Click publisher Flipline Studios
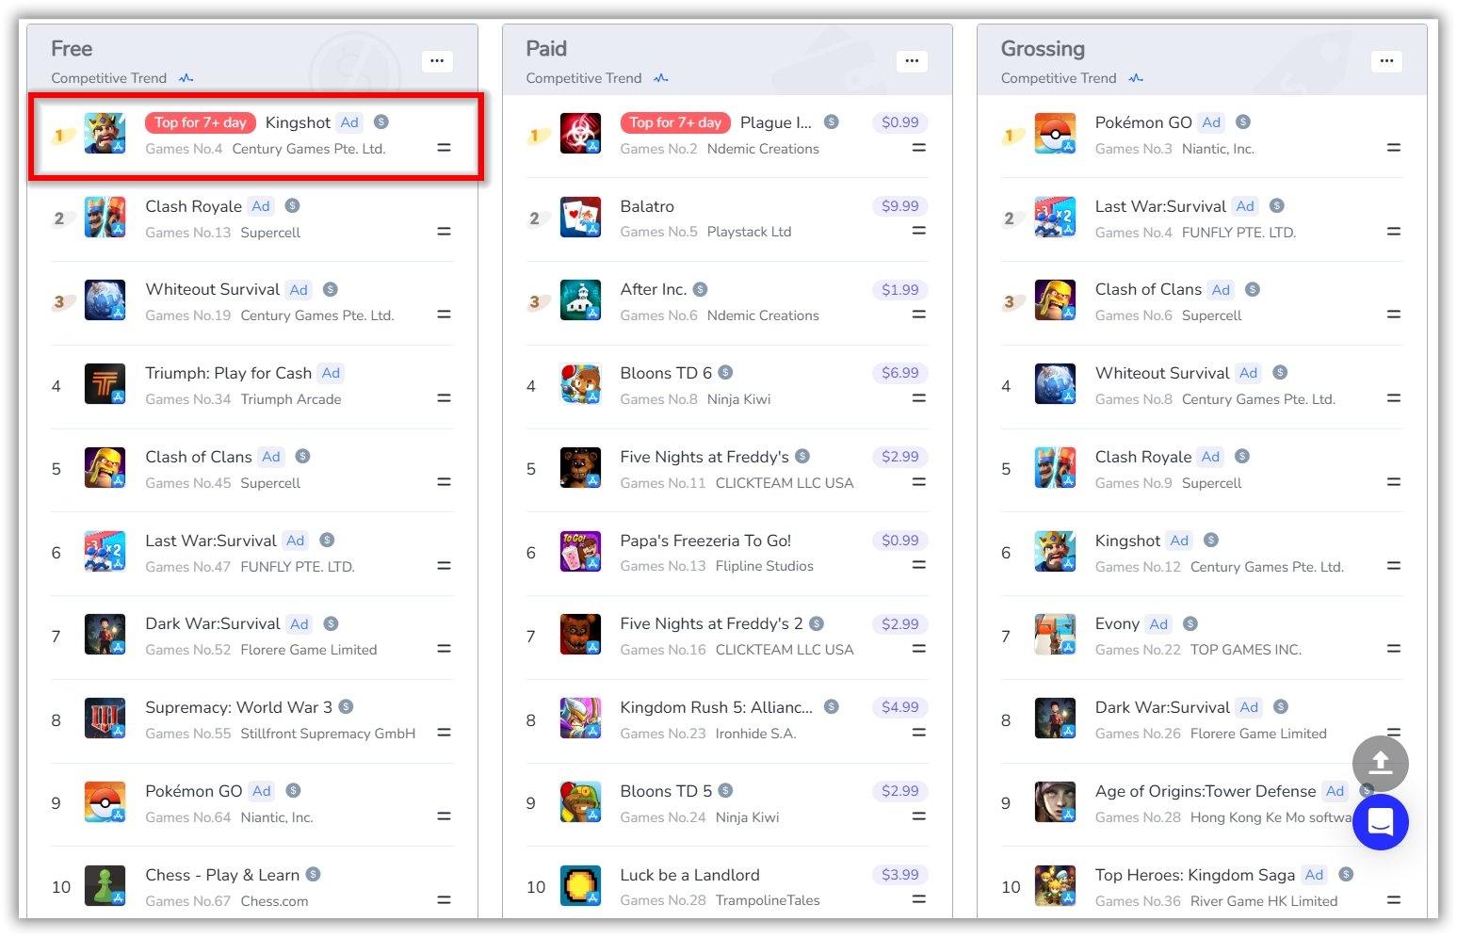This screenshot has width=1457, height=937. (765, 566)
